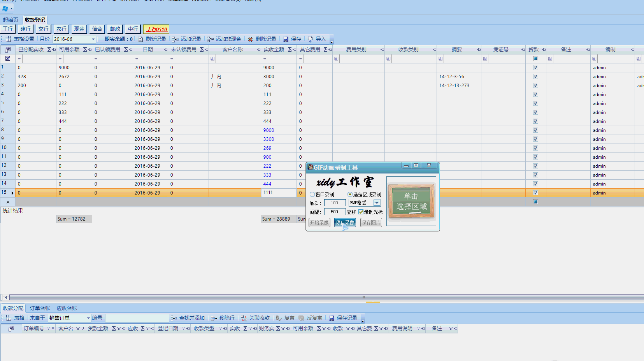The height and width of the screenshot is (361, 644).
Task: Click the 添加非现金 add non-cash icon
Action: coord(211,39)
